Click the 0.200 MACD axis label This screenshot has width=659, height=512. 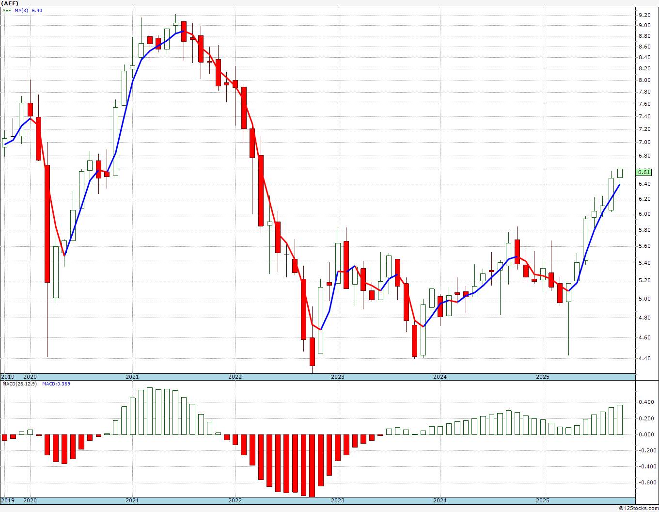point(646,418)
